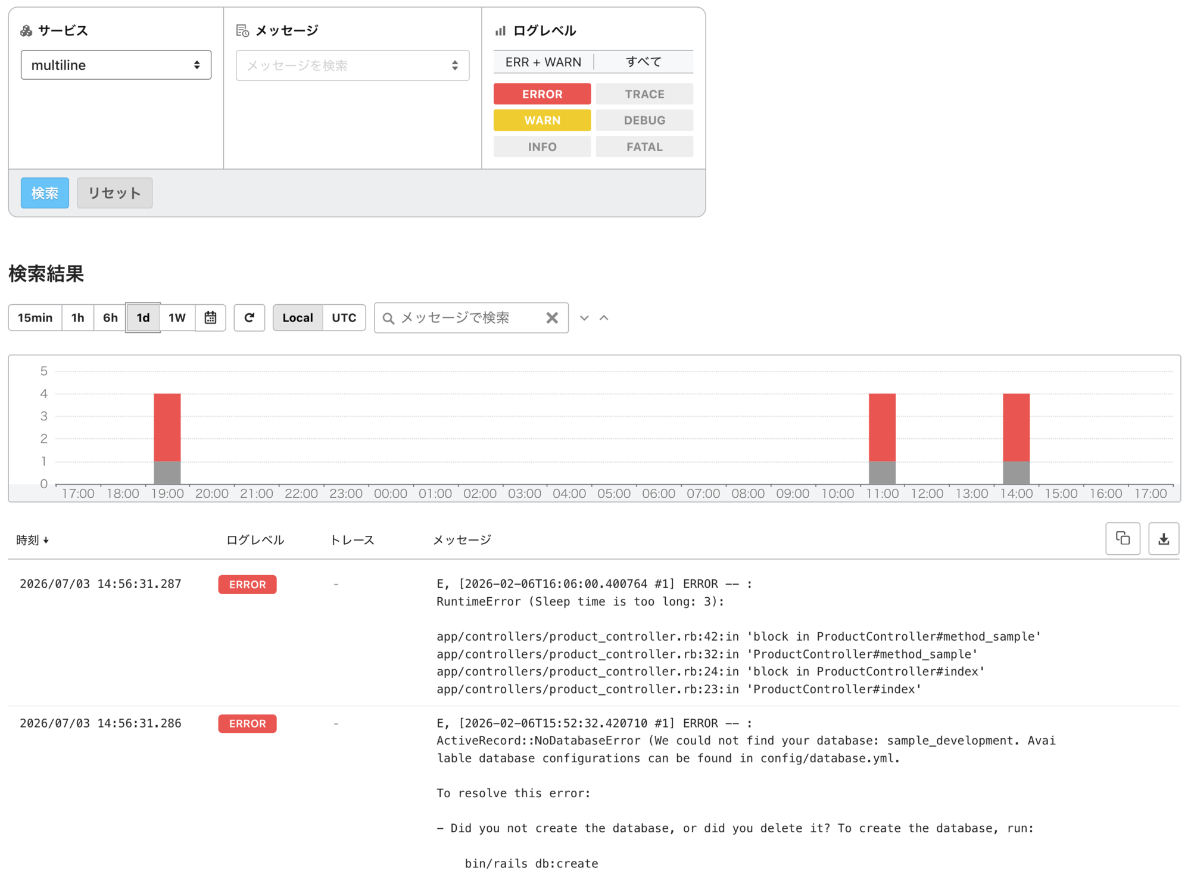Click the blue 検索 button
The width and height of the screenshot is (1191, 880).
45,193
